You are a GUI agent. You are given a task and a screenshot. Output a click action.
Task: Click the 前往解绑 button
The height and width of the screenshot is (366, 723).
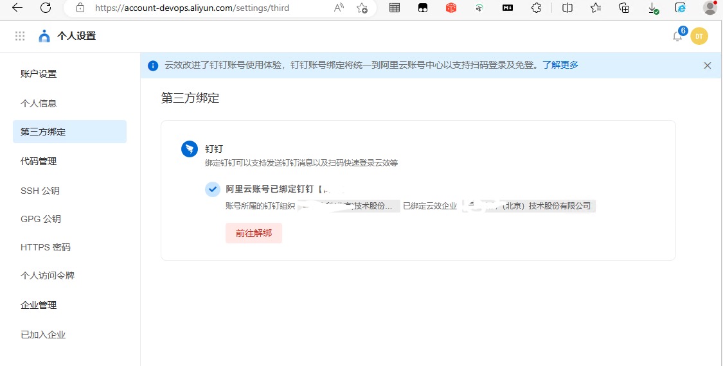[254, 233]
